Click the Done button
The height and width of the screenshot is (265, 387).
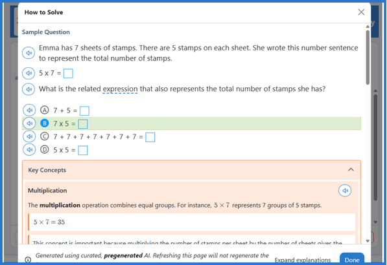(352, 259)
